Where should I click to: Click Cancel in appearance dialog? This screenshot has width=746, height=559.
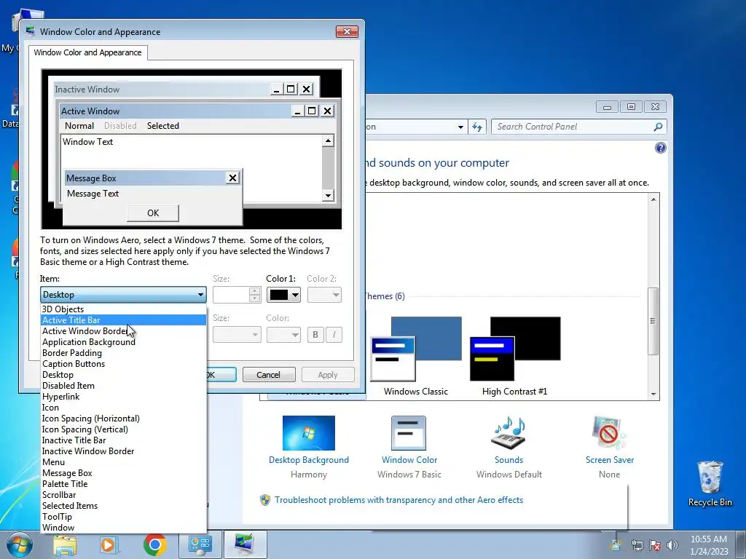268,375
